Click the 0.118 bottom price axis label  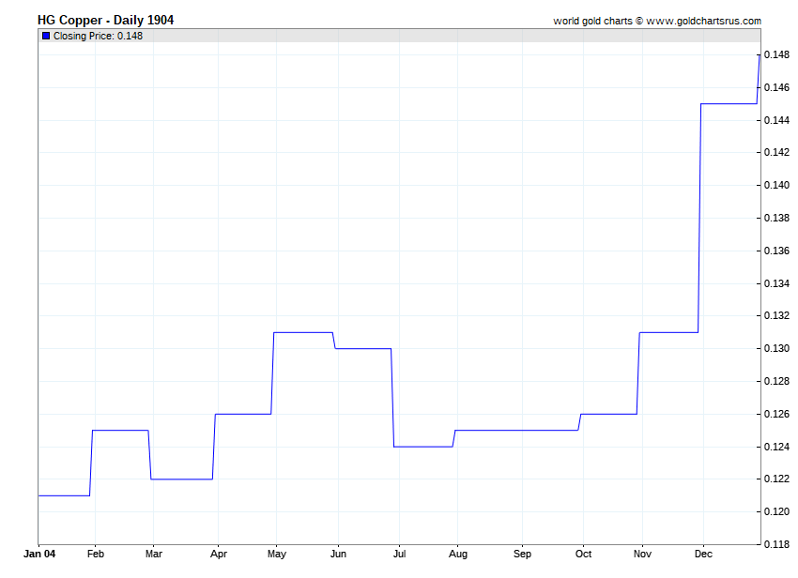click(x=776, y=544)
